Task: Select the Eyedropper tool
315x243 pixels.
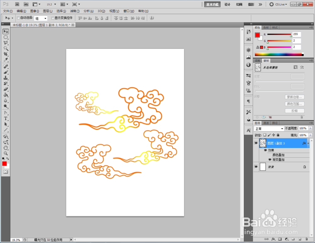Action: point(6,60)
